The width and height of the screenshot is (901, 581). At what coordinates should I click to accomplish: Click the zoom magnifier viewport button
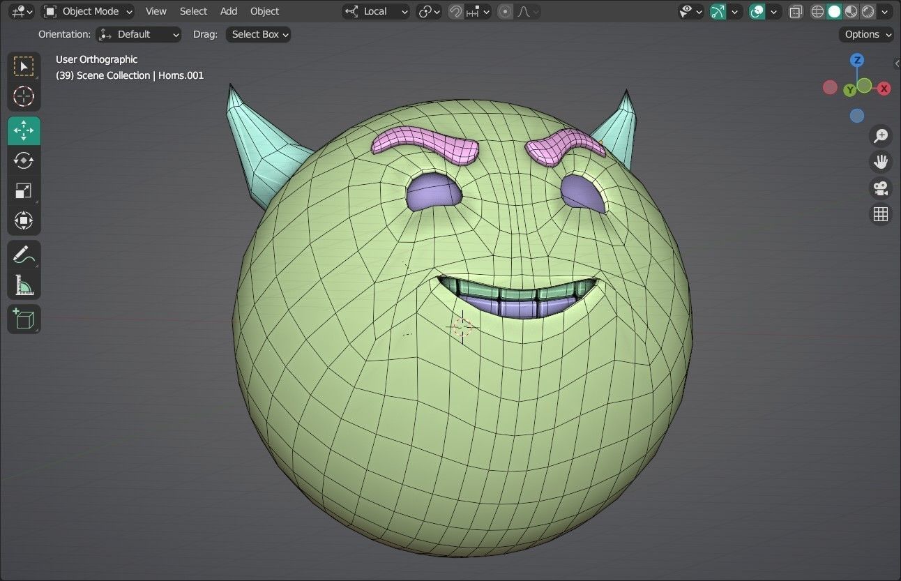(881, 135)
